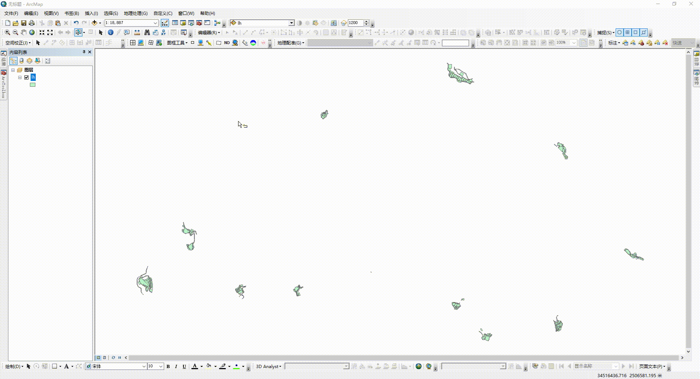Uncheck the lh layer visibility checkbox
Image resolution: width=700 pixels, height=379 pixels.
(26, 77)
